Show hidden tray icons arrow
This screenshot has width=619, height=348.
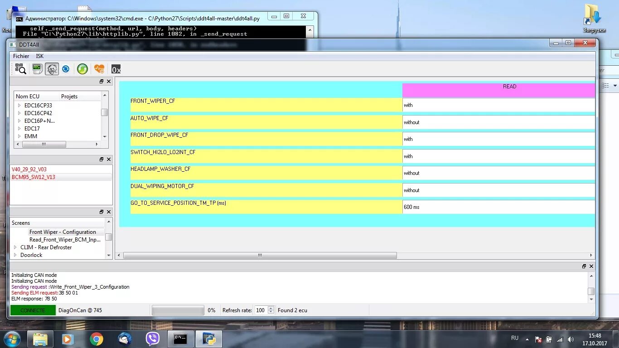coord(527,339)
